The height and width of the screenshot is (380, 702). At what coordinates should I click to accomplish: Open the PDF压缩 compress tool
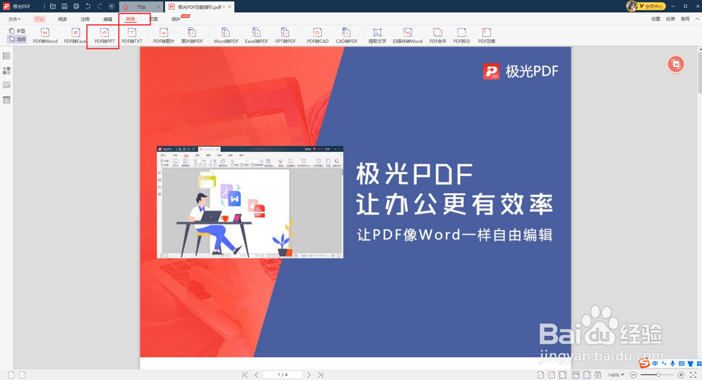point(486,36)
